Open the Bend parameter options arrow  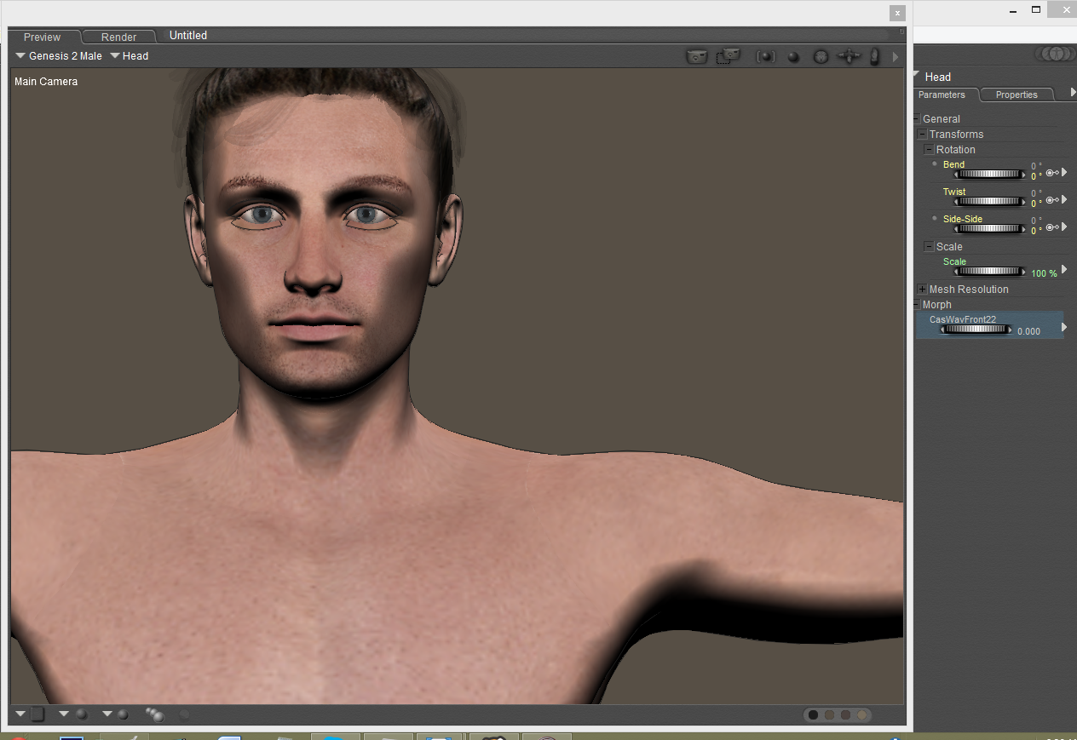(1064, 172)
